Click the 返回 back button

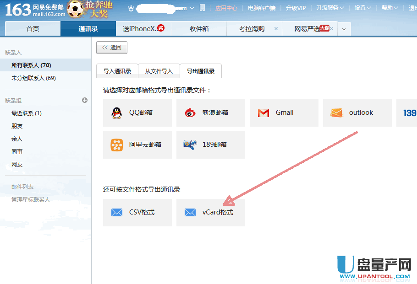[x=112, y=48]
